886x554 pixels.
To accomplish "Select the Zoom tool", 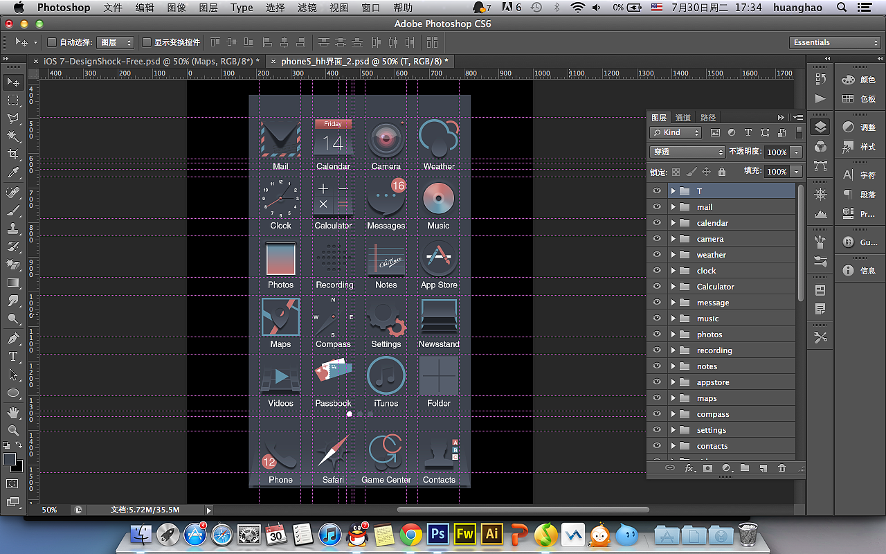I will coord(13,430).
